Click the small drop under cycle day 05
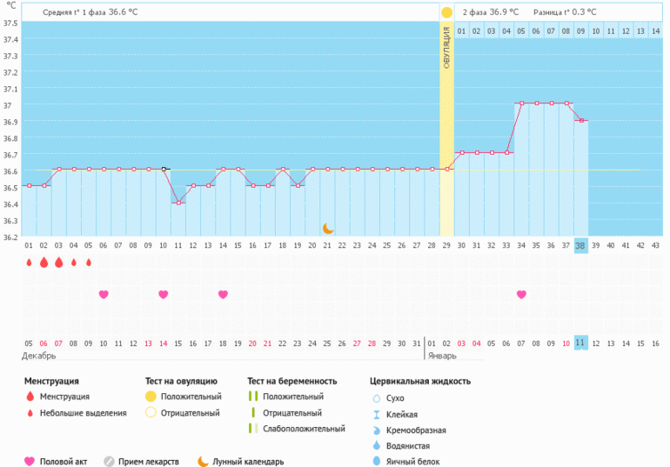 pyautogui.click(x=88, y=263)
